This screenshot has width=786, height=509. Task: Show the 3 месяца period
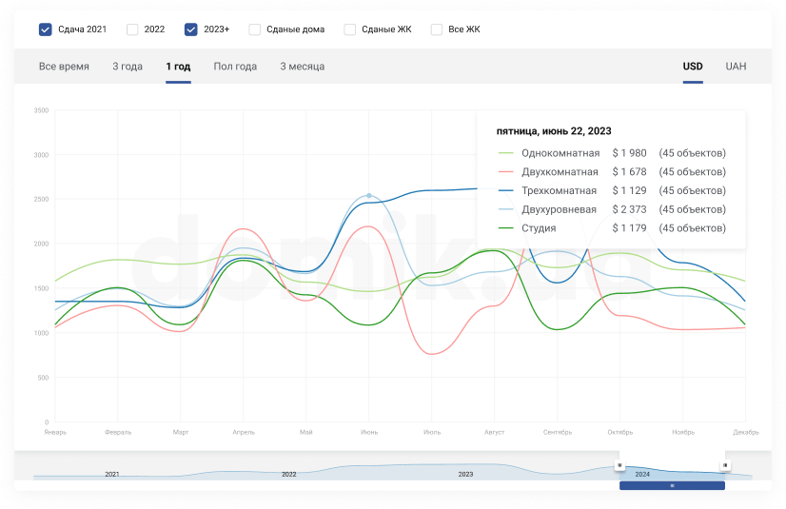[302, 67]
